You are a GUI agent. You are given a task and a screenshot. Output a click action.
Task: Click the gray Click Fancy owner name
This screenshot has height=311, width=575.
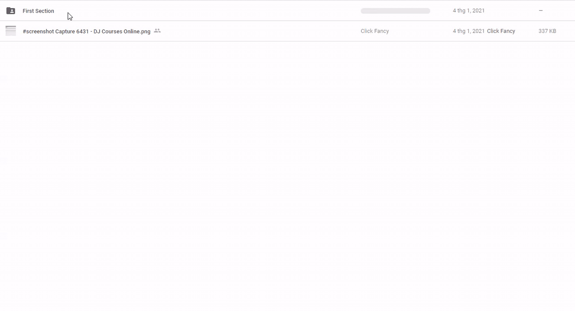[374, 31]
